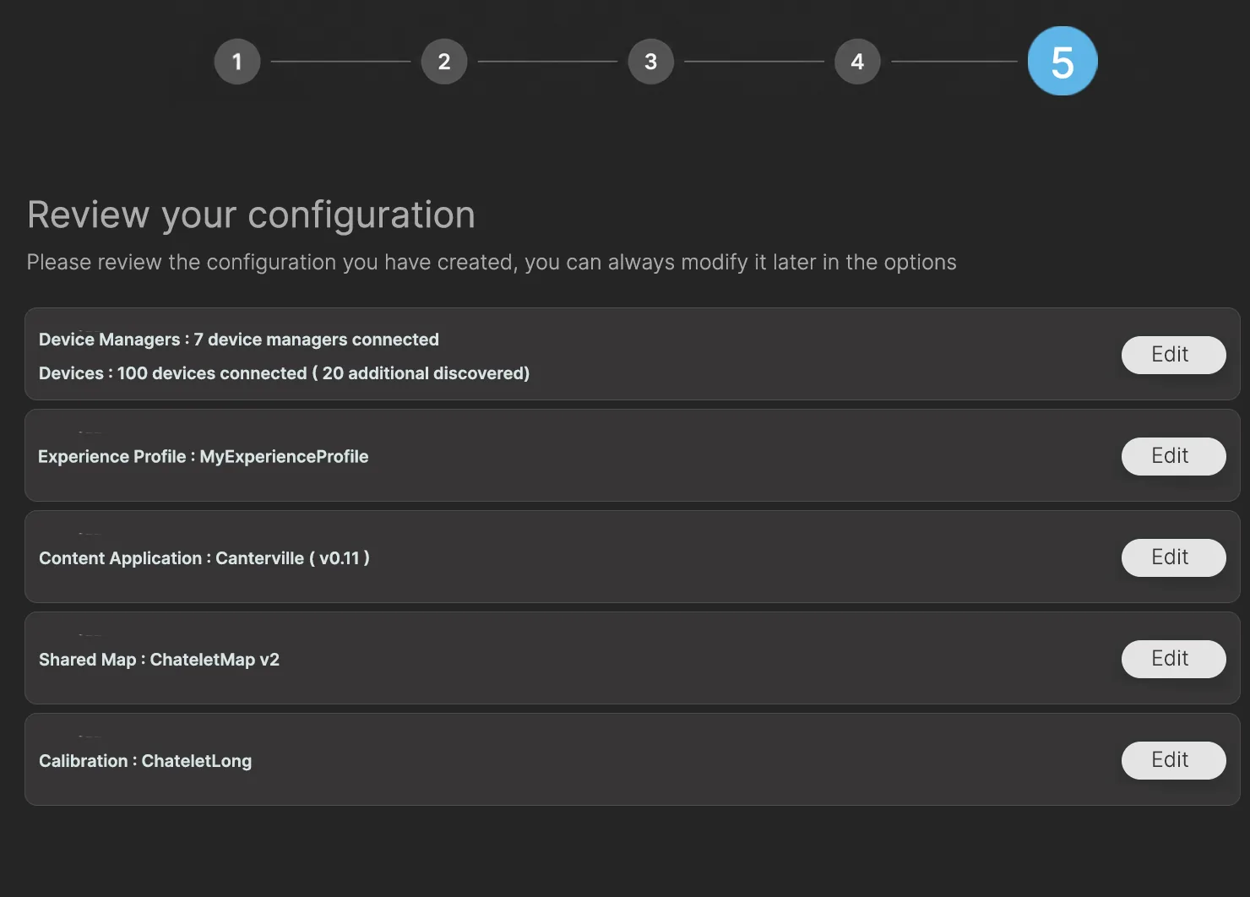The width and height of the screenshot is (1250, 897).
Task: Click the 'Review your configuration' heading
Action: point(252,215)
